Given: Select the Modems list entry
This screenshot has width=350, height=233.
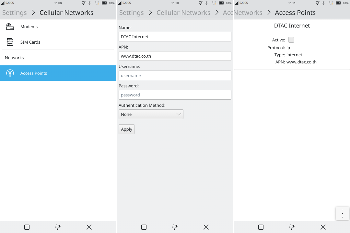Looking at the screenshot, I should (x=58, y=27).
